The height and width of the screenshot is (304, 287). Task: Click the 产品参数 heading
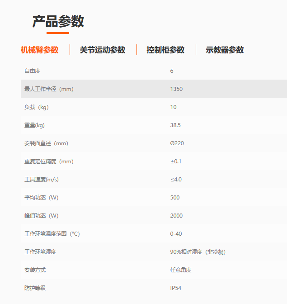58,21
